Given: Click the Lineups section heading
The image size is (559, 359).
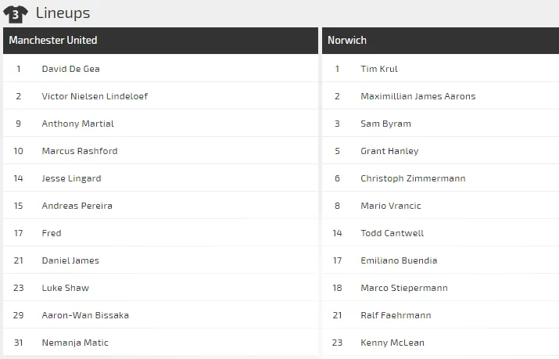Looking at the screenshot, I should [63, 13].
